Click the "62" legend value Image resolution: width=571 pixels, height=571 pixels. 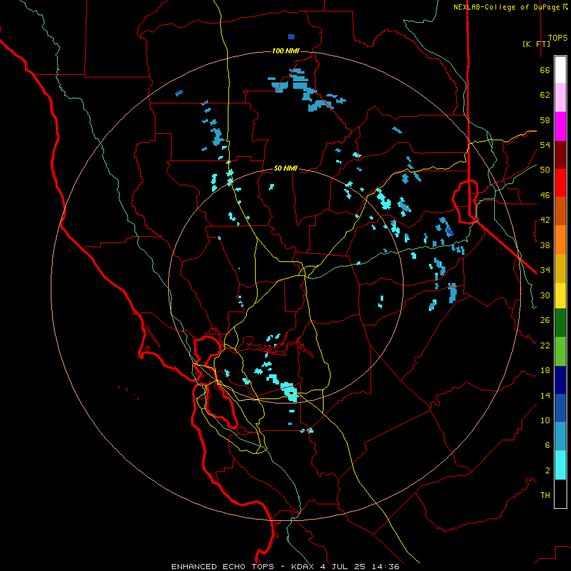[x=545, y=95]
